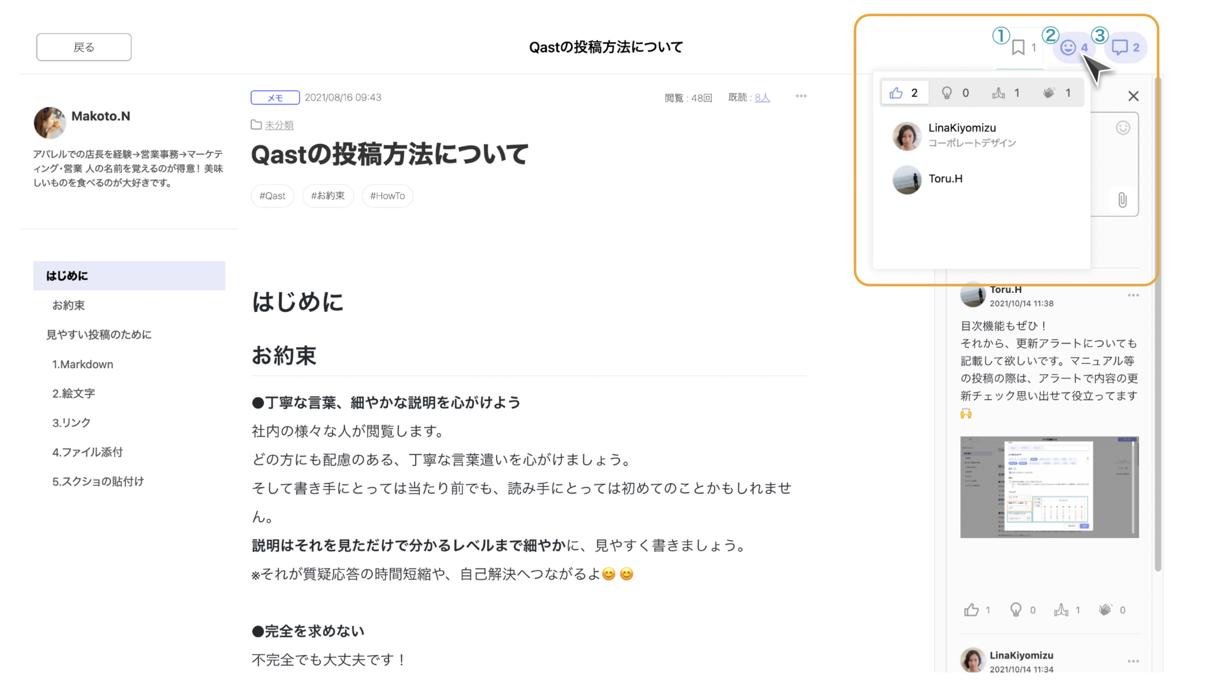Jump to the 1.Markdown section
The width and height of the screenshot is (1232, 693).
coord(83,364)
